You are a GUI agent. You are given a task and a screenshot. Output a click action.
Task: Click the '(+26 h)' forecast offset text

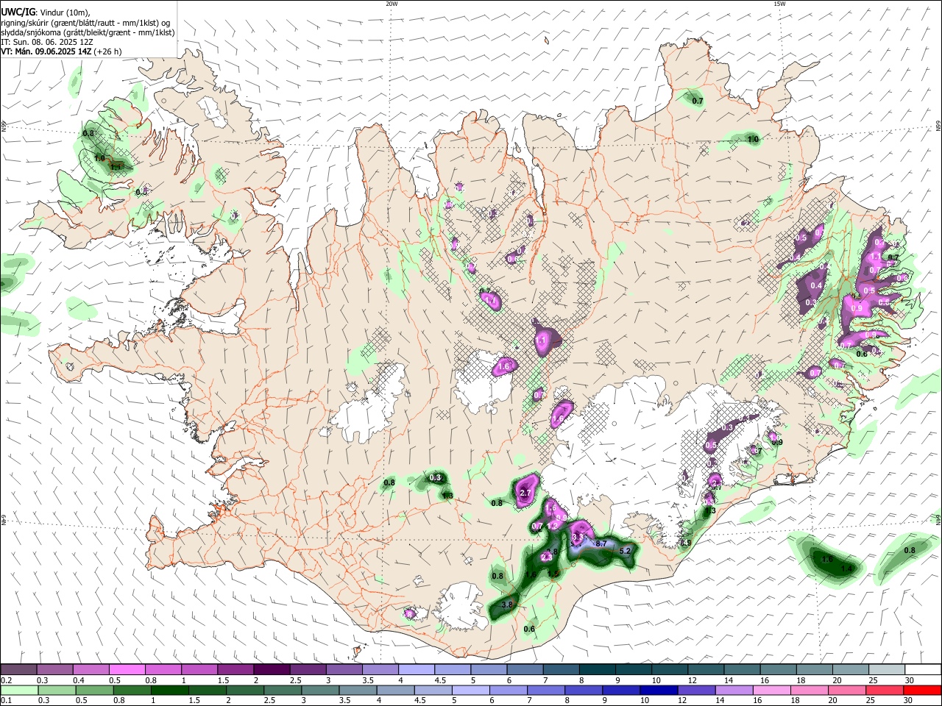[x=108, y=51]
